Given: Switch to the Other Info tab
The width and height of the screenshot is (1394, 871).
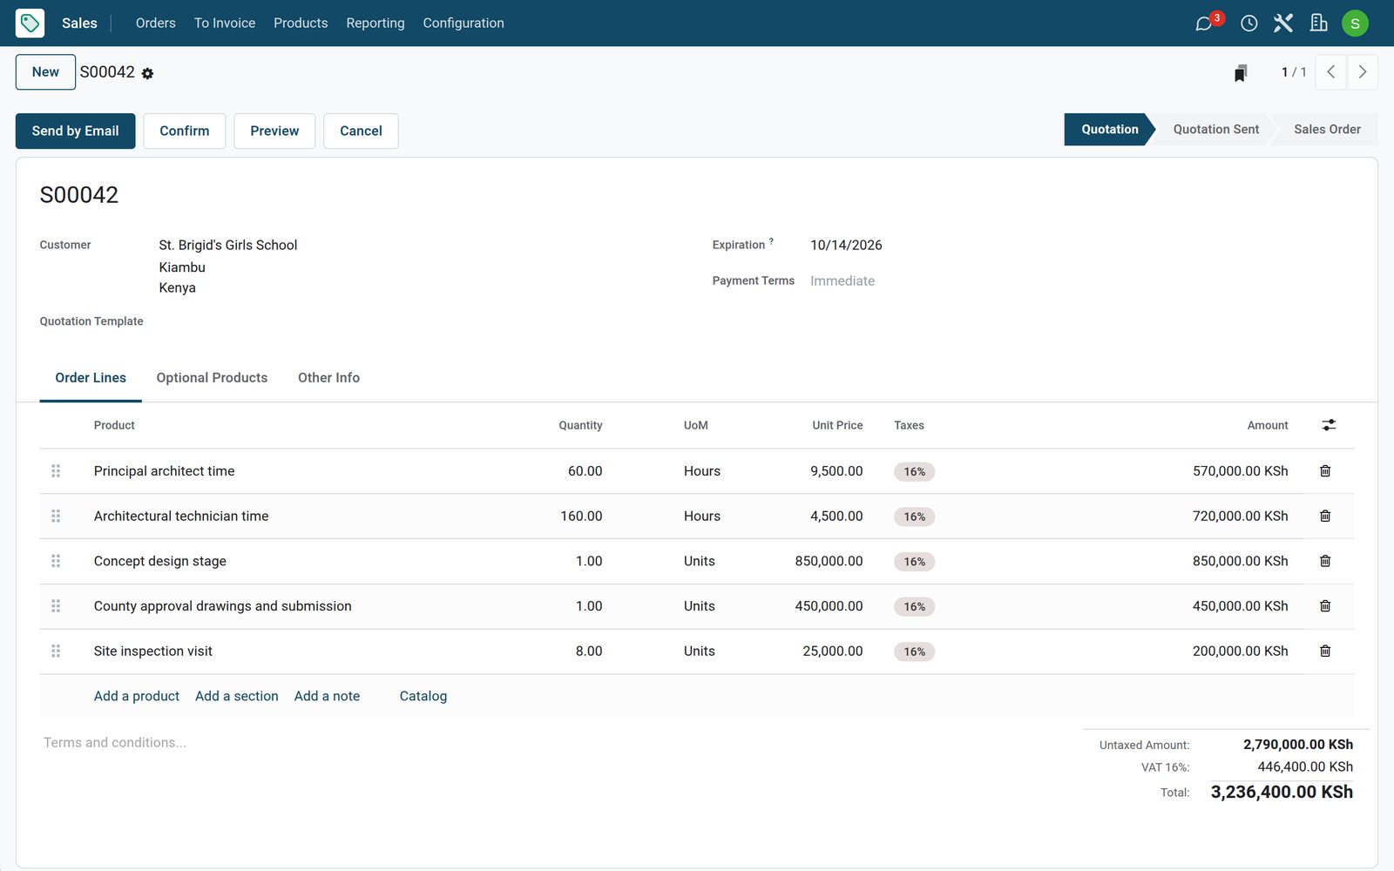Looking at the screenshot, I should pyautogui.click(x=328, y=378).
